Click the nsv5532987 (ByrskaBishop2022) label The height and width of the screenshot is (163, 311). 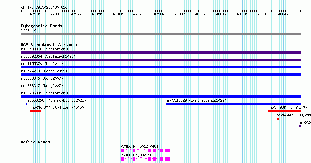[x=56, y=100]
